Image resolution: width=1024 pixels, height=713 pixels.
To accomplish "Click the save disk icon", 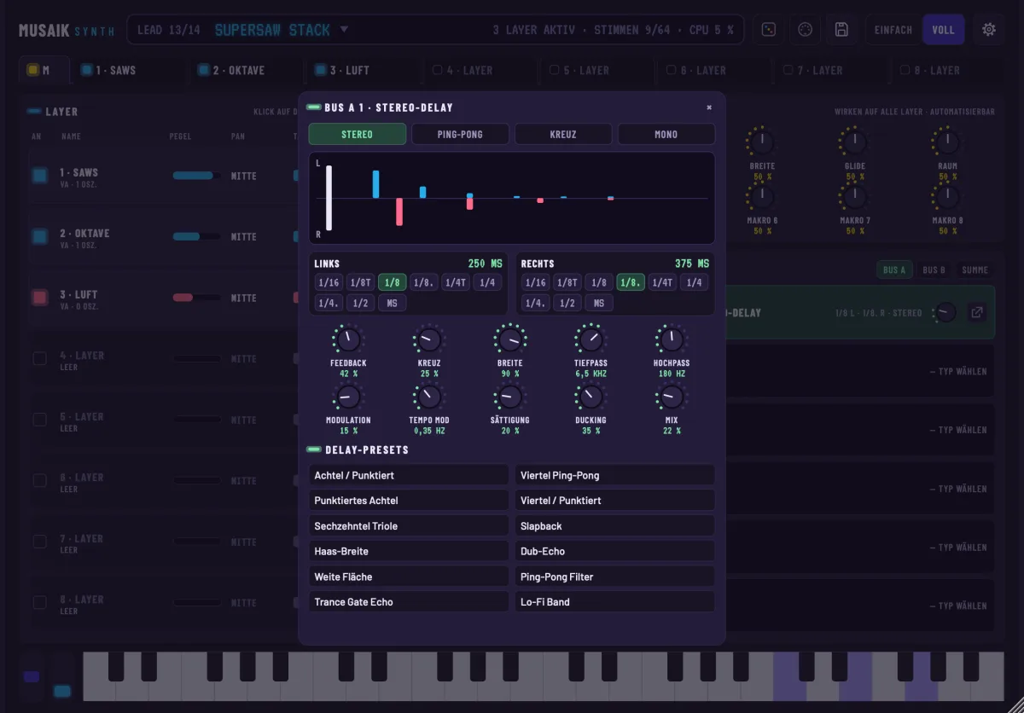I will click(841, 30).
